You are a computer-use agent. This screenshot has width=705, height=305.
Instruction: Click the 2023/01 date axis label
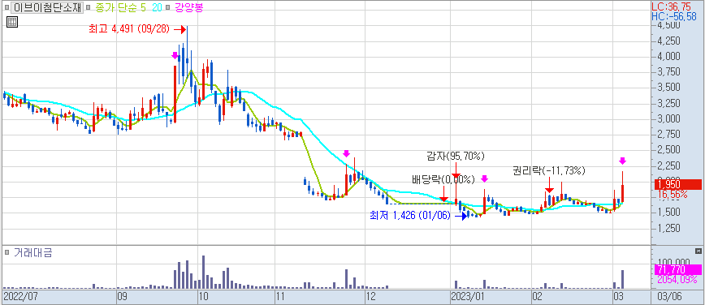(468, 296)
